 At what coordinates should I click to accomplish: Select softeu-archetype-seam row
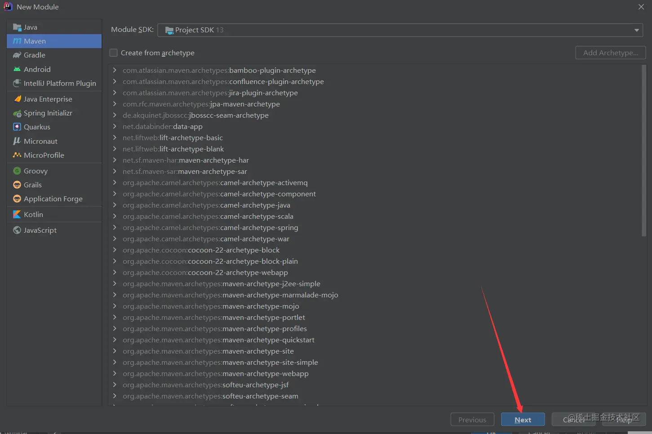coord(375,396)
